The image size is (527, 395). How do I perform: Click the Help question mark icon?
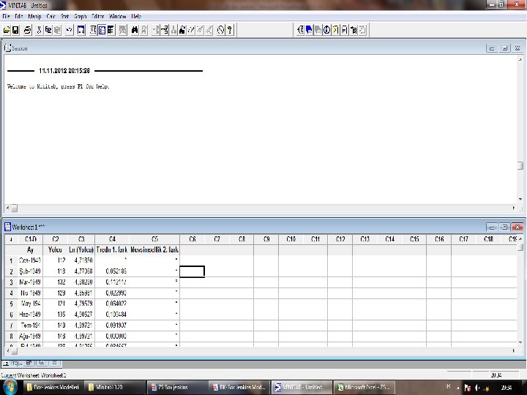[230, 30]
